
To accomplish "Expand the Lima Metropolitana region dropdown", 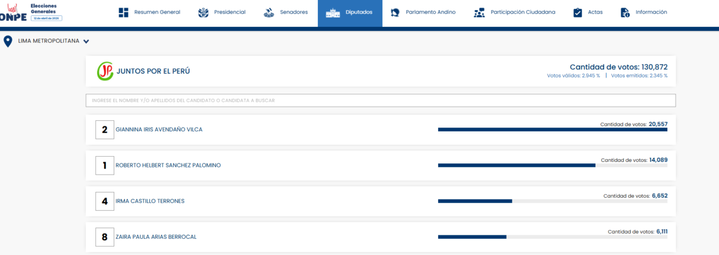I will tap(86, 41).
